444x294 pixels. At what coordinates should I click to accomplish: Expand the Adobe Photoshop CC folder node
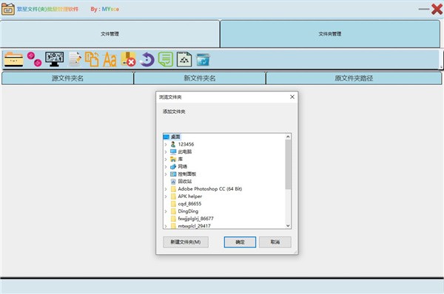coord(166,189)
